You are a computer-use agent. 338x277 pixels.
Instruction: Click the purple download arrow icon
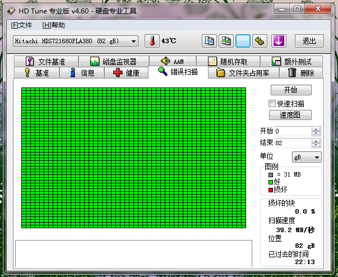coord(279,41)
